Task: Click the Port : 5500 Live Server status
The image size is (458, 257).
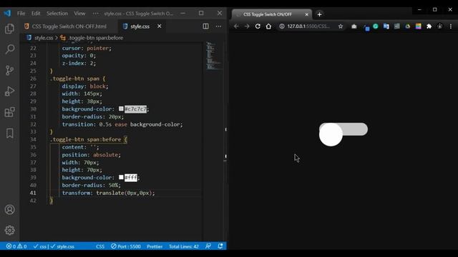Action: click(126, 246)
